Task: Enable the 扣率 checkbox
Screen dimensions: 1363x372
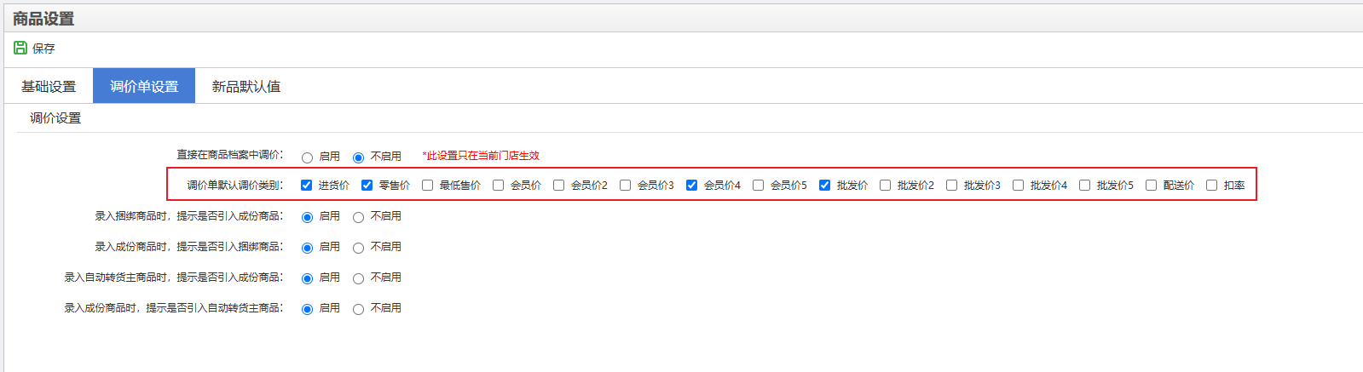Action: click(x=1211, y=185)
